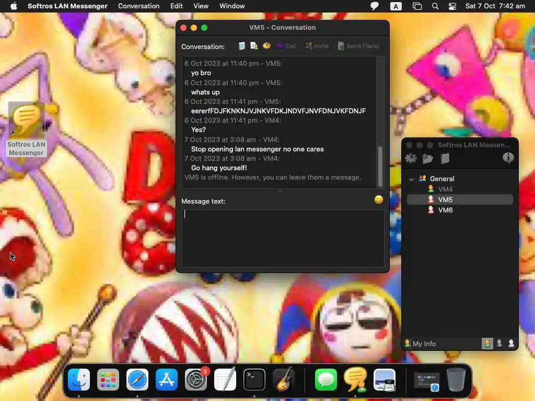This screenshot has width=535, height=401.
Task: Open user info icon in conversation toolbar
Action: pyautogui.click(x=254, y=46)
